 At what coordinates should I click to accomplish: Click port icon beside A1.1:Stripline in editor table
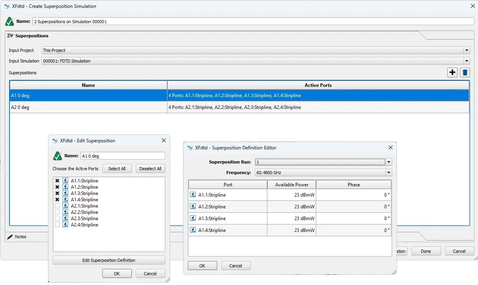click(x=193, y=195)
